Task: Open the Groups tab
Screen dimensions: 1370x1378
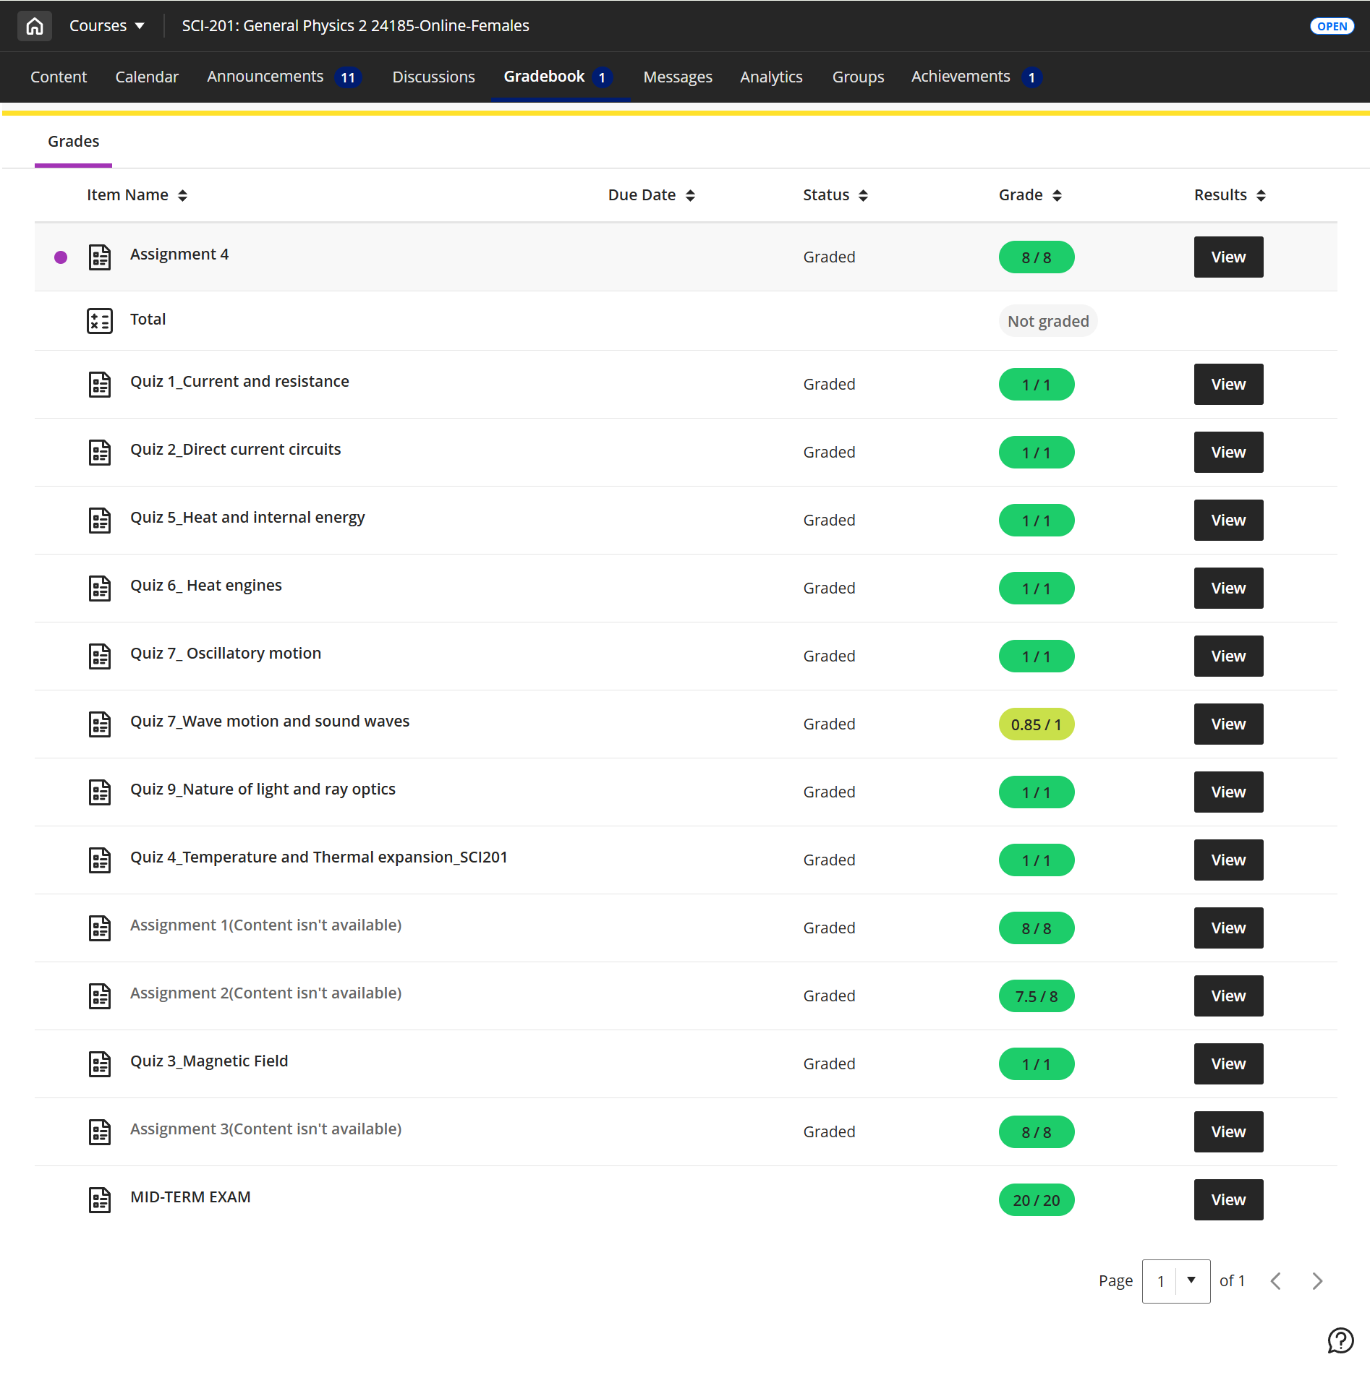Action: coord(858,77)
